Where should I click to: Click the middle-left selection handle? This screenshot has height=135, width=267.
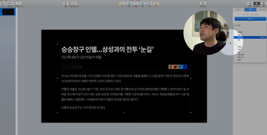coord(57,78)
